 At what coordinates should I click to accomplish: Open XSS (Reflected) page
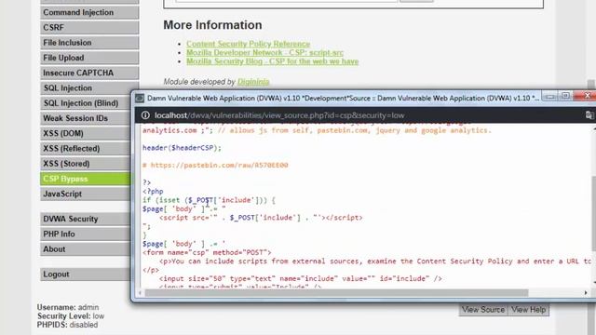tap(86, 149)
